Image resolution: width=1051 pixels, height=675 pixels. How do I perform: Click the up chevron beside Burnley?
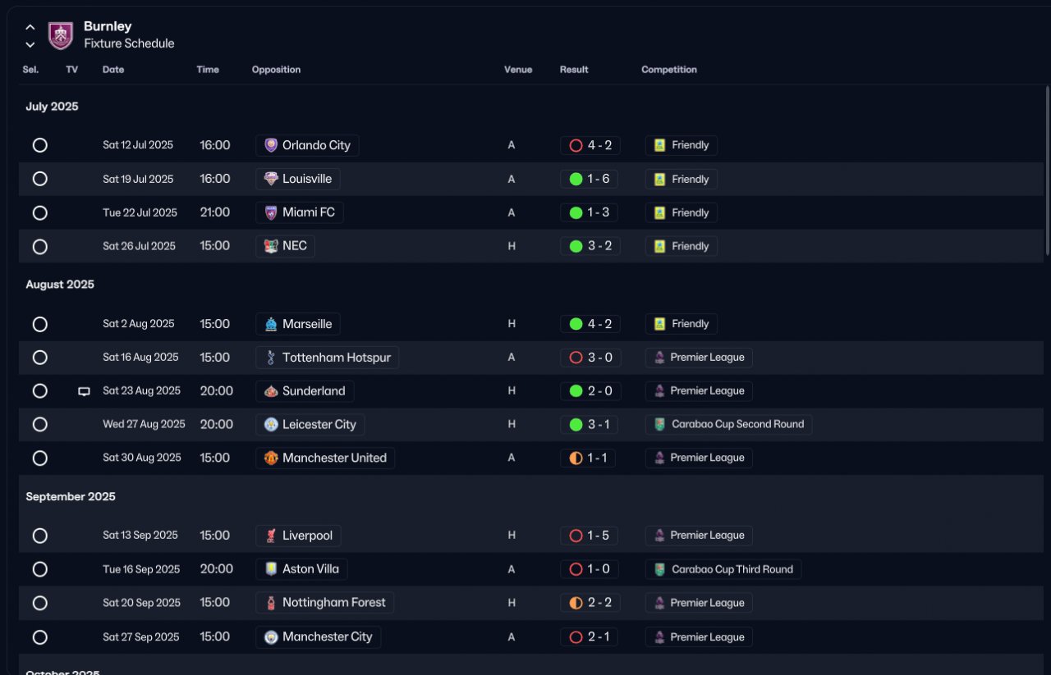(x=30, y=27)
